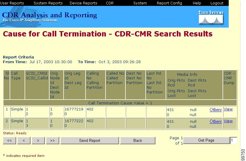Image resolution: width=246 pixels, height=161 pixels.
Task: Click the From Time value Jul 17, 2003
Action: click(x=51, y=62)
